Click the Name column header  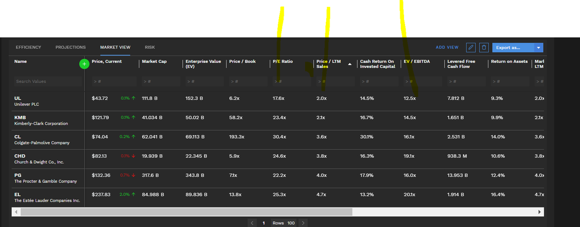tap(20, 61)
